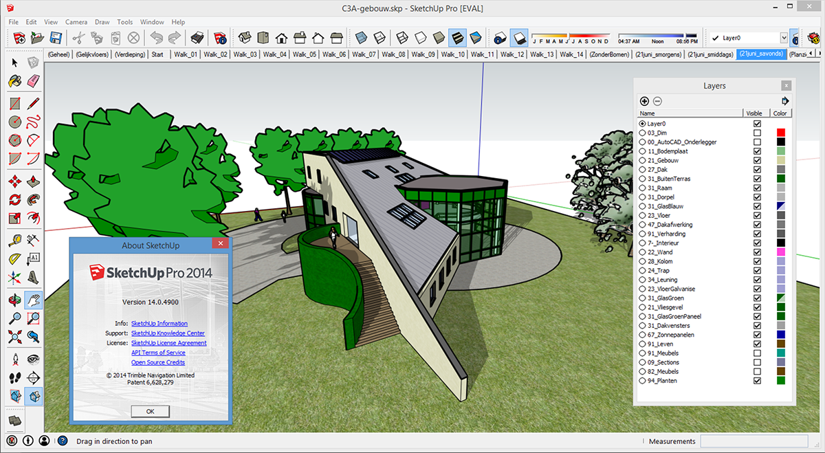Close the Layers panel
The height and width of the screenshot is (453, 825).
786,85
